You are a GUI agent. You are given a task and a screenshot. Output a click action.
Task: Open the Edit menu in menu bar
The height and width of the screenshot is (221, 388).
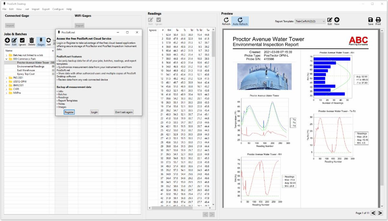tap(11, 9)
